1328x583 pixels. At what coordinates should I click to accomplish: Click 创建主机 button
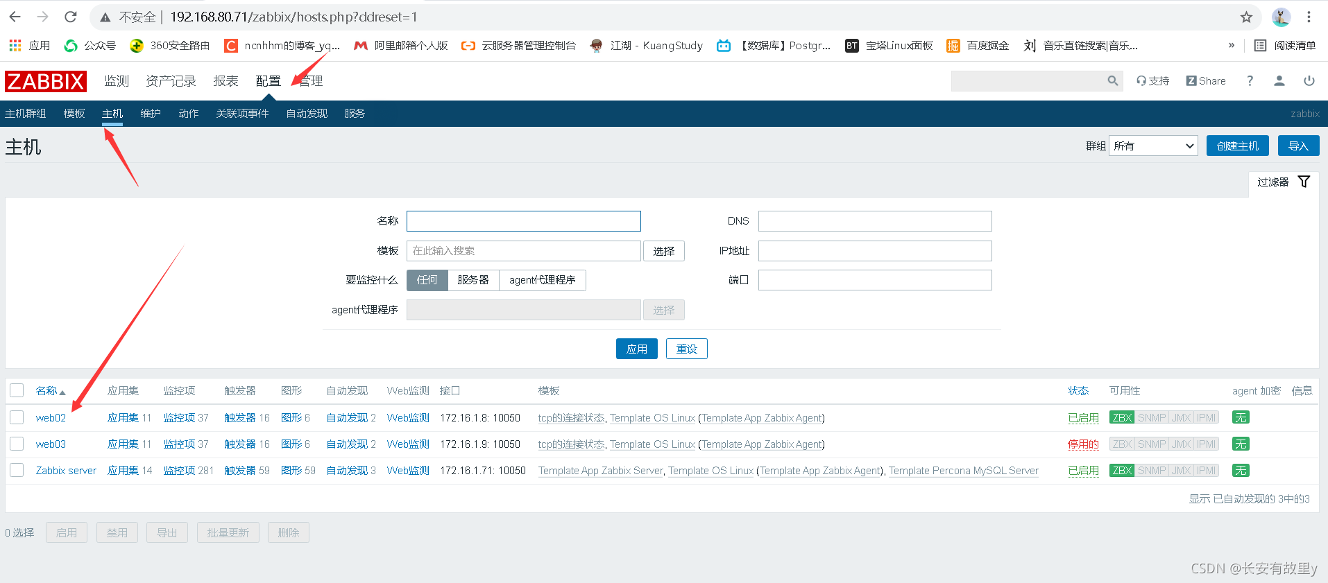click(x=1238, y=146)
